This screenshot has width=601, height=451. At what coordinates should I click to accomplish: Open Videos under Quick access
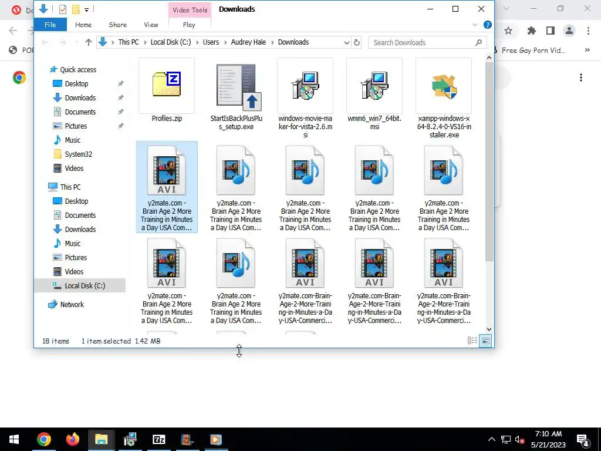point(74,169)
